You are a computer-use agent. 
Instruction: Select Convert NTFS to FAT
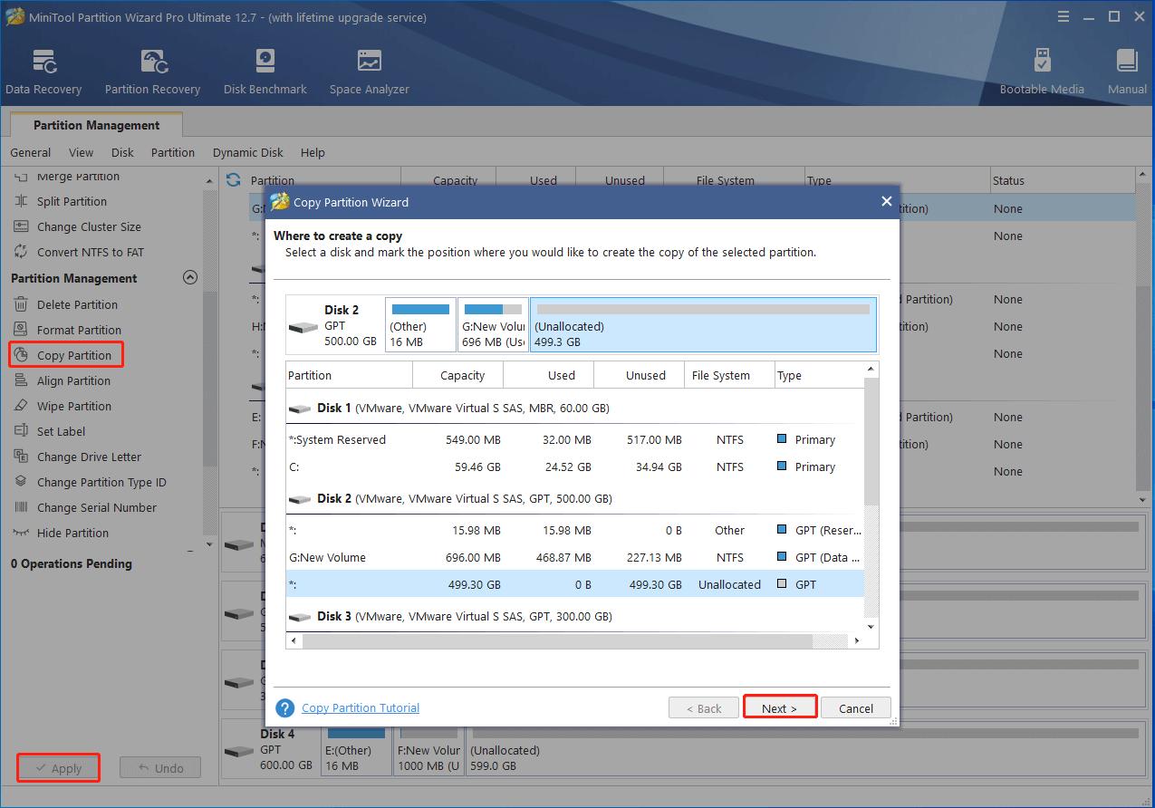click(x=90, y=252)
